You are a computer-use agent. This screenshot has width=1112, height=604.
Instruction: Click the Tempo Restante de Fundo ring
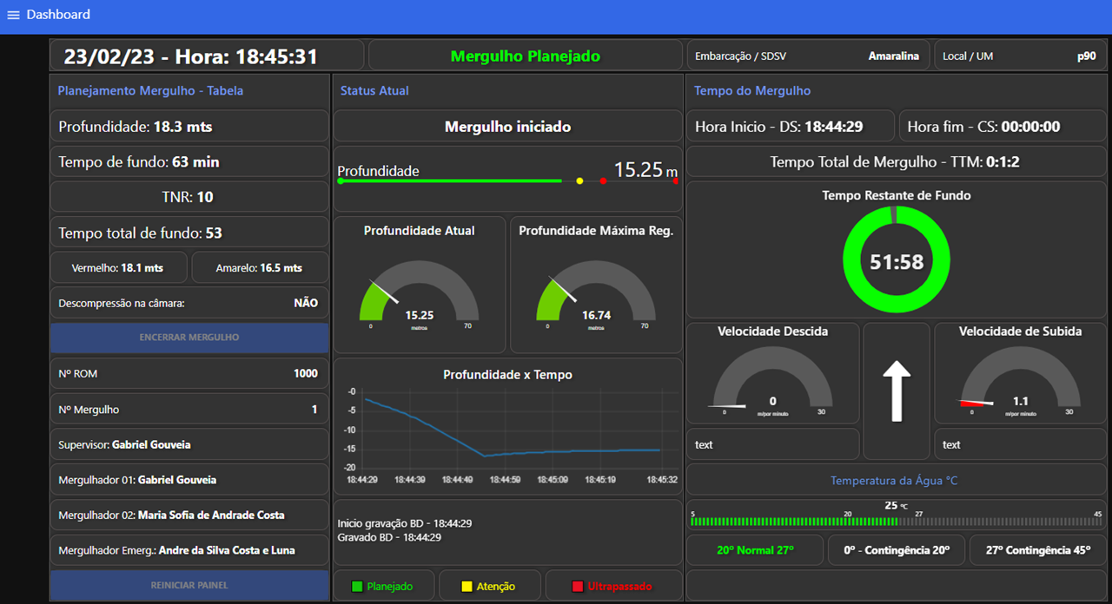[x=897, y=260]
